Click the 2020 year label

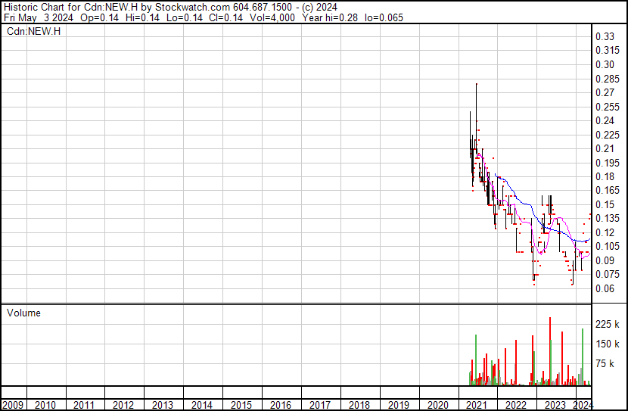coord(438,405)
